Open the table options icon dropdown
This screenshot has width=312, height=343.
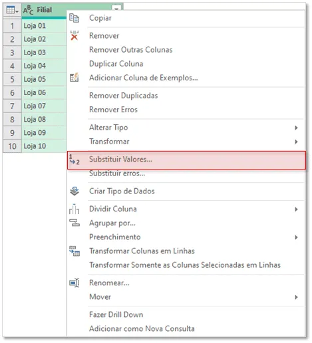click(12, 10)
